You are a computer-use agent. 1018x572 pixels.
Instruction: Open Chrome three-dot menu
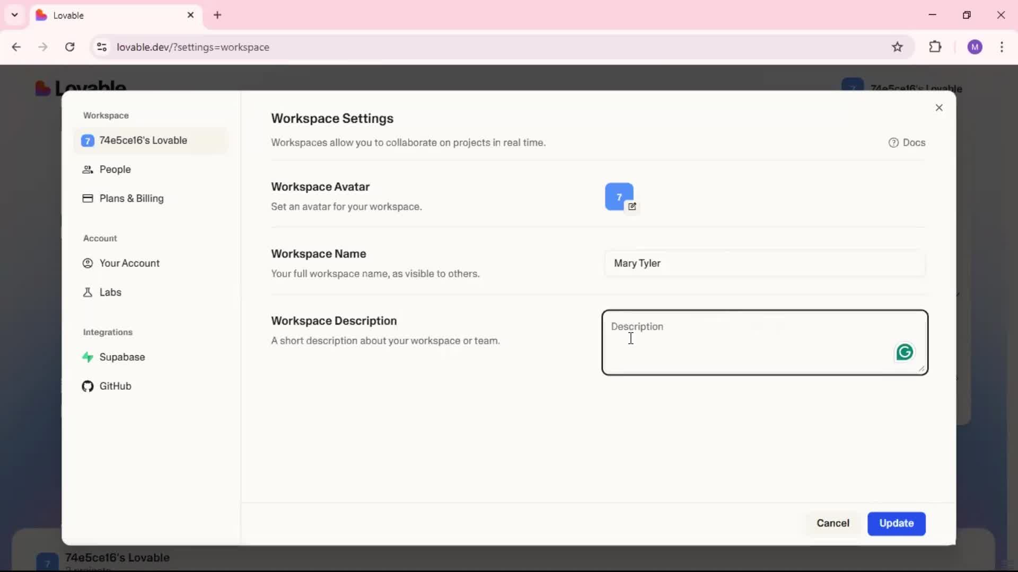(x=1002, y=47)
